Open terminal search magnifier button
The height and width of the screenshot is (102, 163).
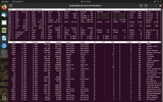pos(141,6)
